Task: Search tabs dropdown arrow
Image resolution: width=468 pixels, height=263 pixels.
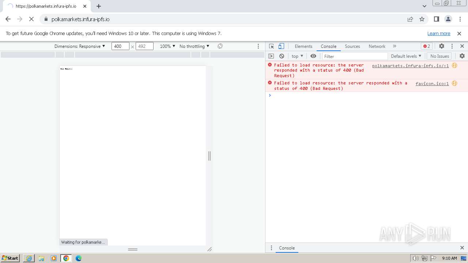Action: point(424,6)
